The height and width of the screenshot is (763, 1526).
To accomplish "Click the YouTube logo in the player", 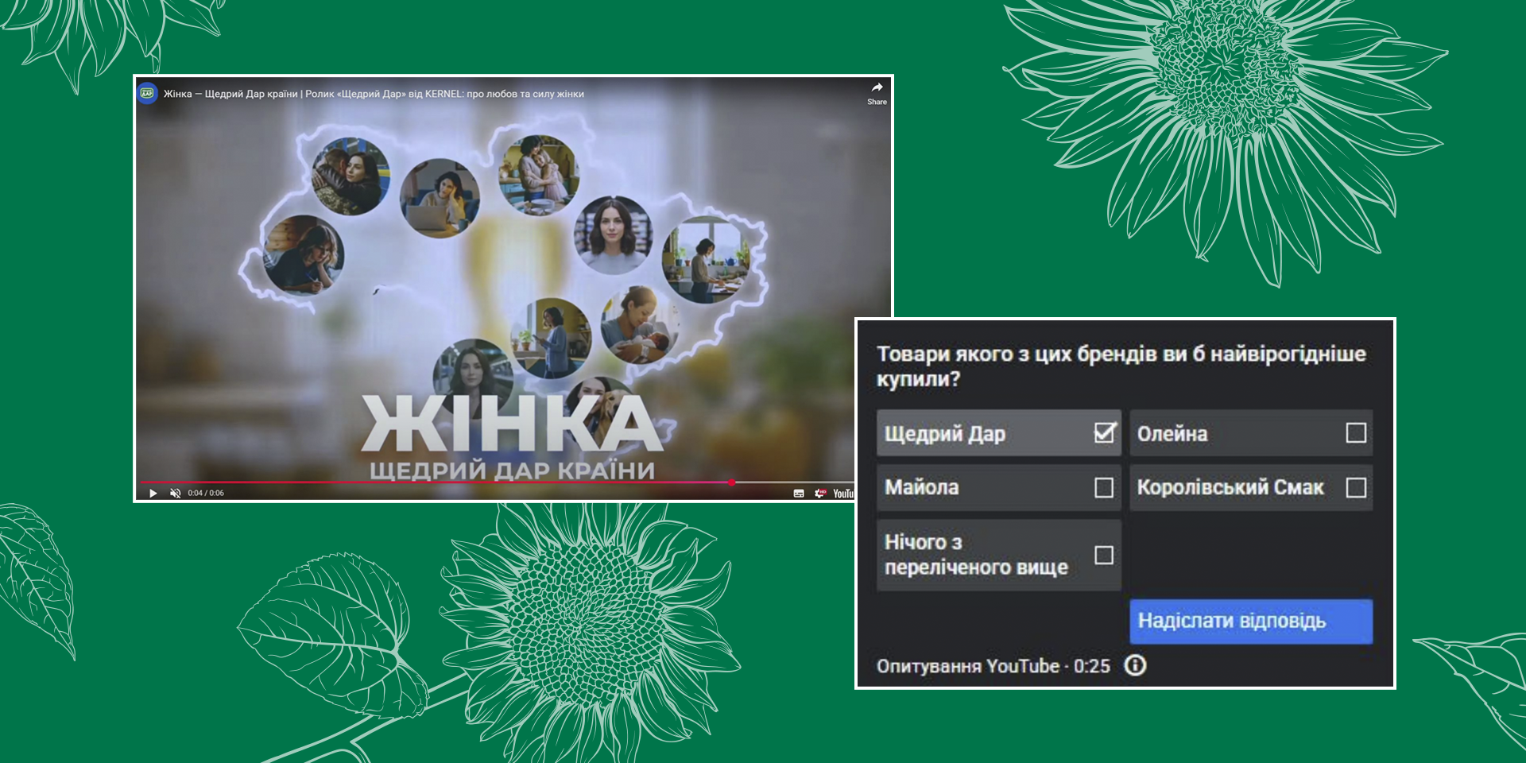I will pyautogui.click(x=842, y=494).
